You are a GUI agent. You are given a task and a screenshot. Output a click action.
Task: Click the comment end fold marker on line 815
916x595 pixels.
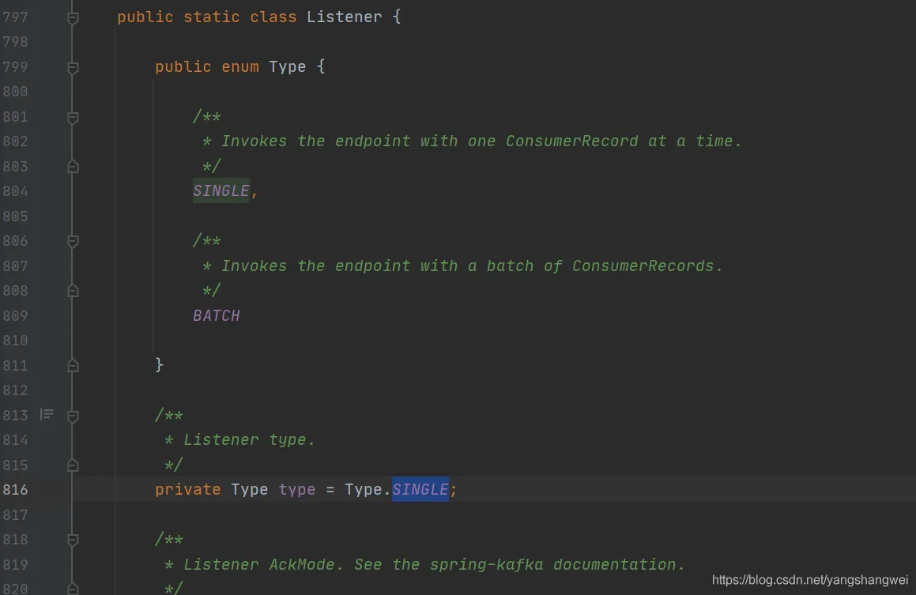tap(73, 465)
